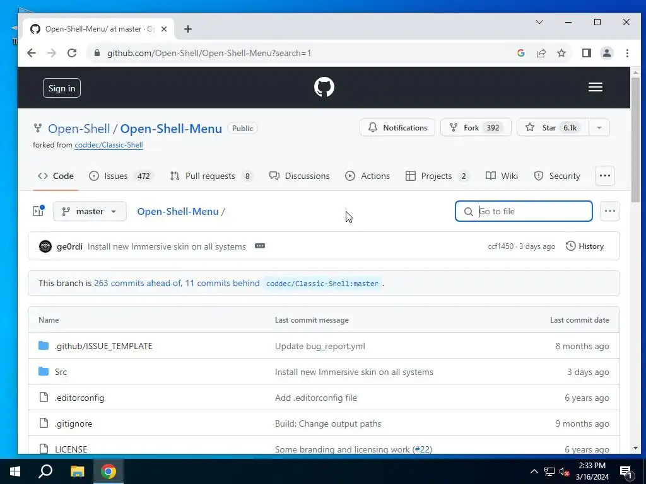Reload the page with refresh icon
The image size is (646, 484).
click(72, 53)
